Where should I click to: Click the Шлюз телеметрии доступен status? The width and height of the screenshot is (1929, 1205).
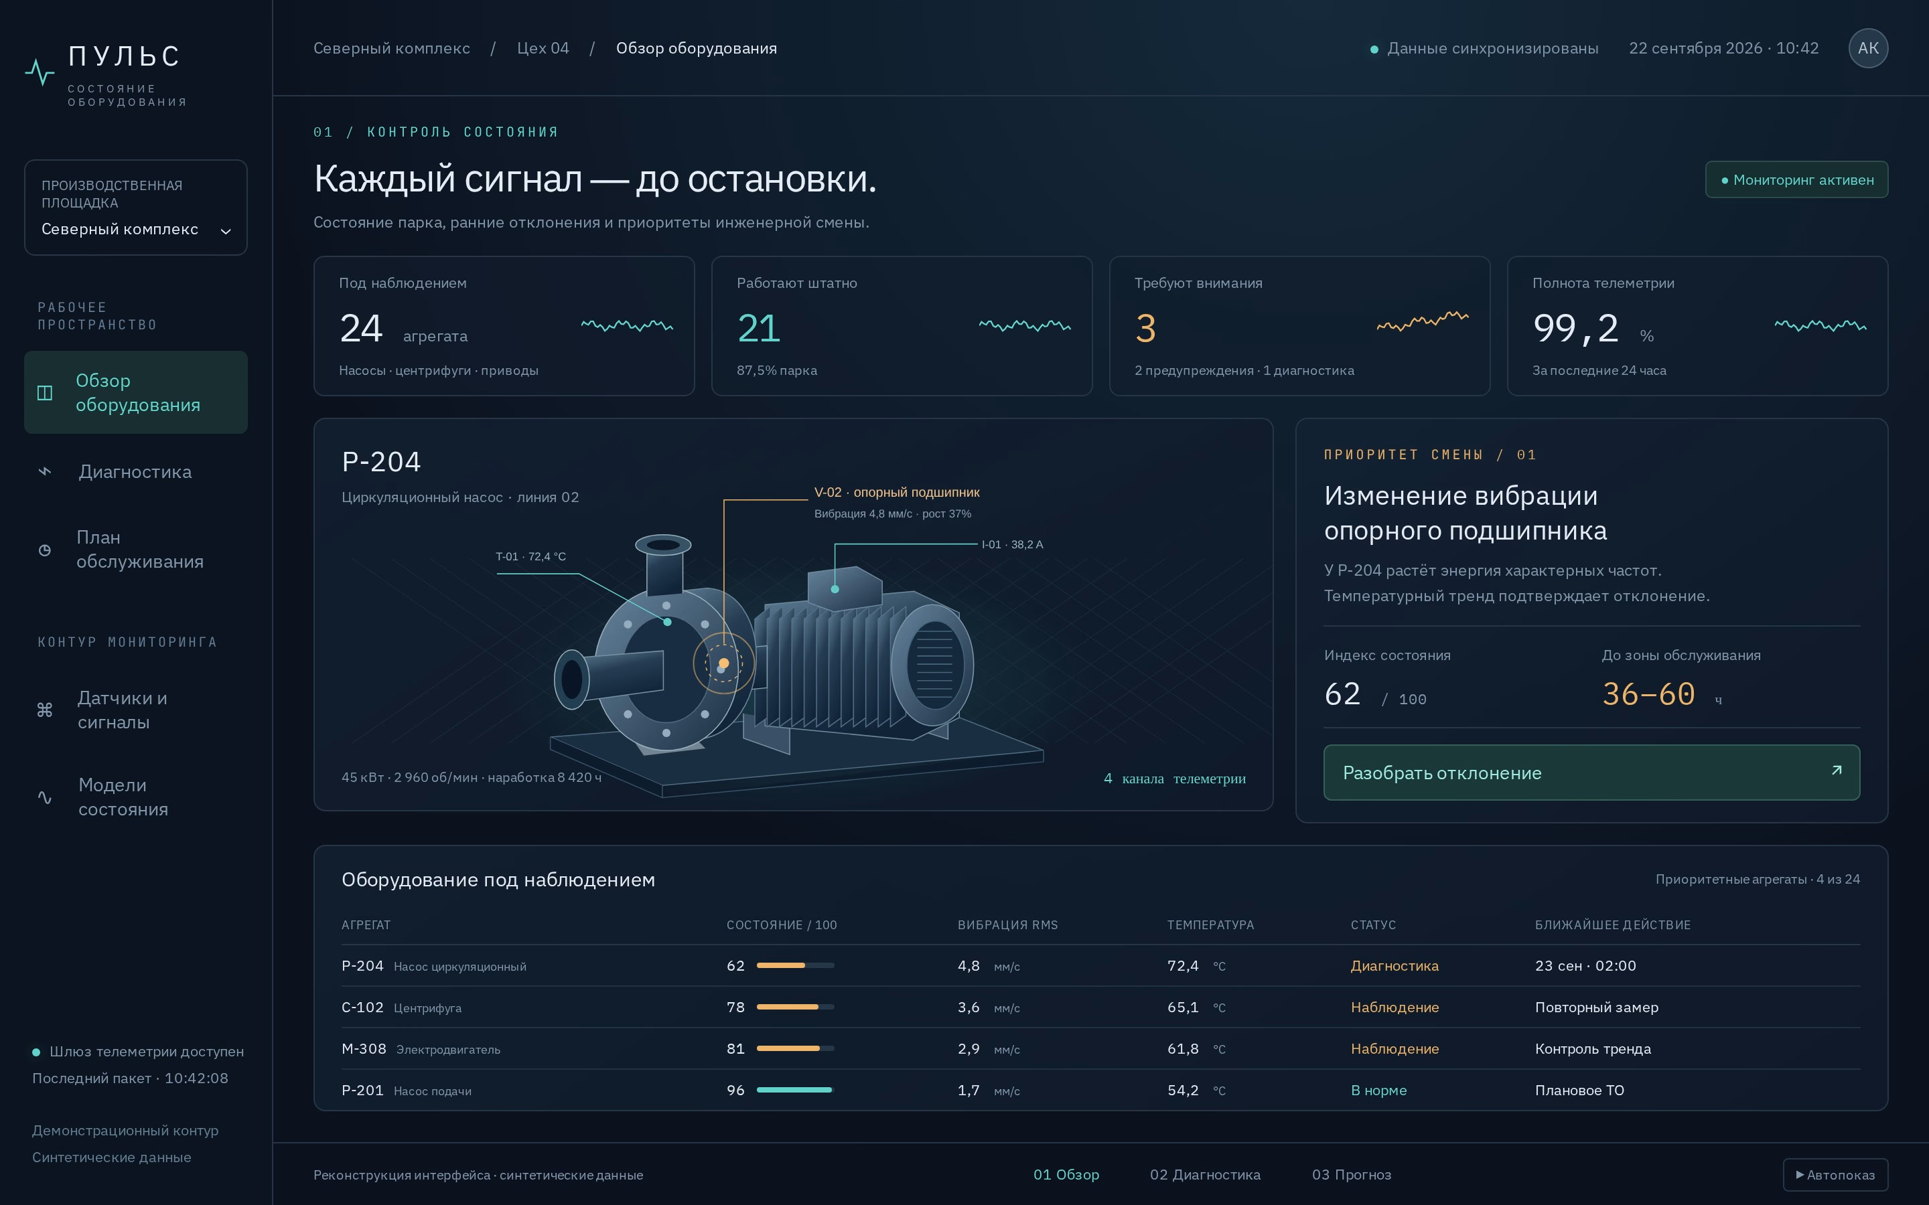(138, 1051)
